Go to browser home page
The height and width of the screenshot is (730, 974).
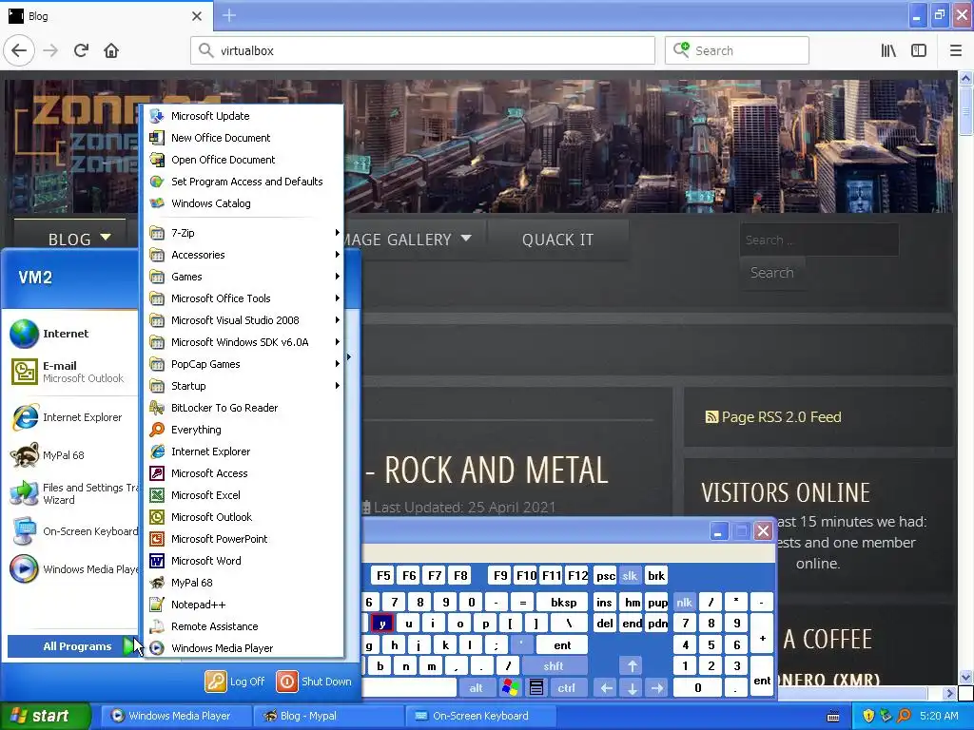click(x=111, y=50)
